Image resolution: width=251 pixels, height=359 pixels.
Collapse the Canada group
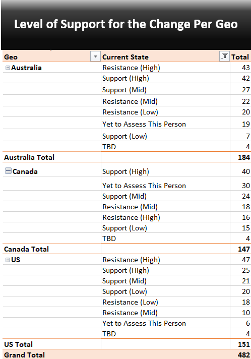[8, 171]
